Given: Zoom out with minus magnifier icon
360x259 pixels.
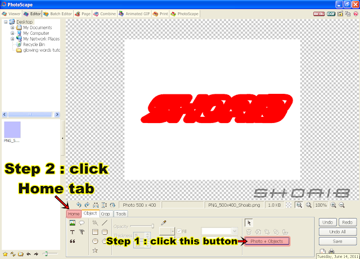Looking at the screenshot, I should [341, 205].
